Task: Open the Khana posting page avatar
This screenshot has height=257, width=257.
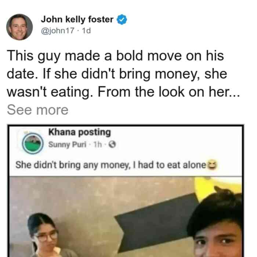Action: click(33, 143)
